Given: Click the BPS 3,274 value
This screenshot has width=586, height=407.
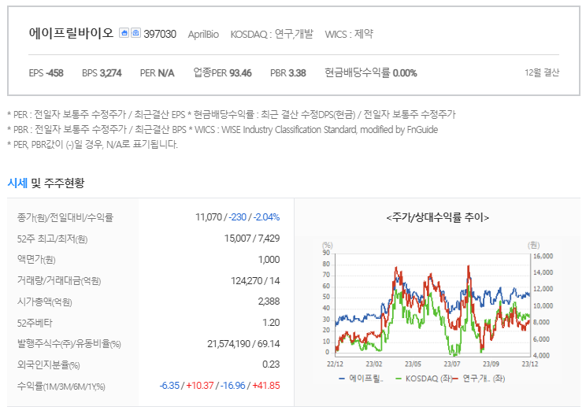Looking at the screenshot, I should (x=102, y=72).
